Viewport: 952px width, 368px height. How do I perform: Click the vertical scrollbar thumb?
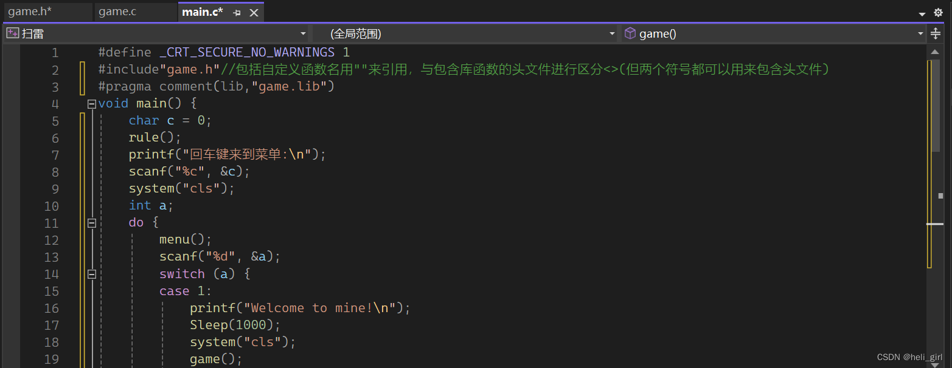936,104
